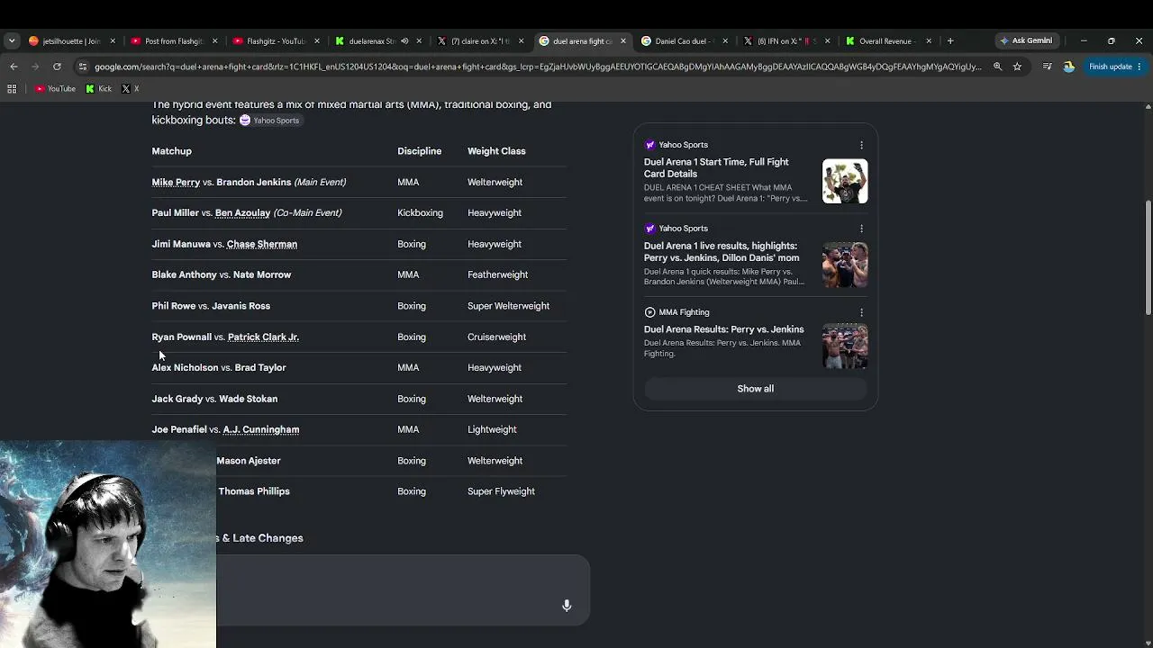
Task: Click the Show all button
Action: coord(756,389)
